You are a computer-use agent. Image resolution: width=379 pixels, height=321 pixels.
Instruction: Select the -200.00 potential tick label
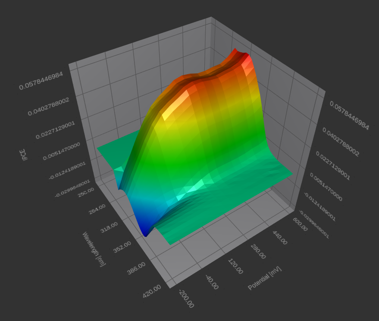[x=185, y=299]
